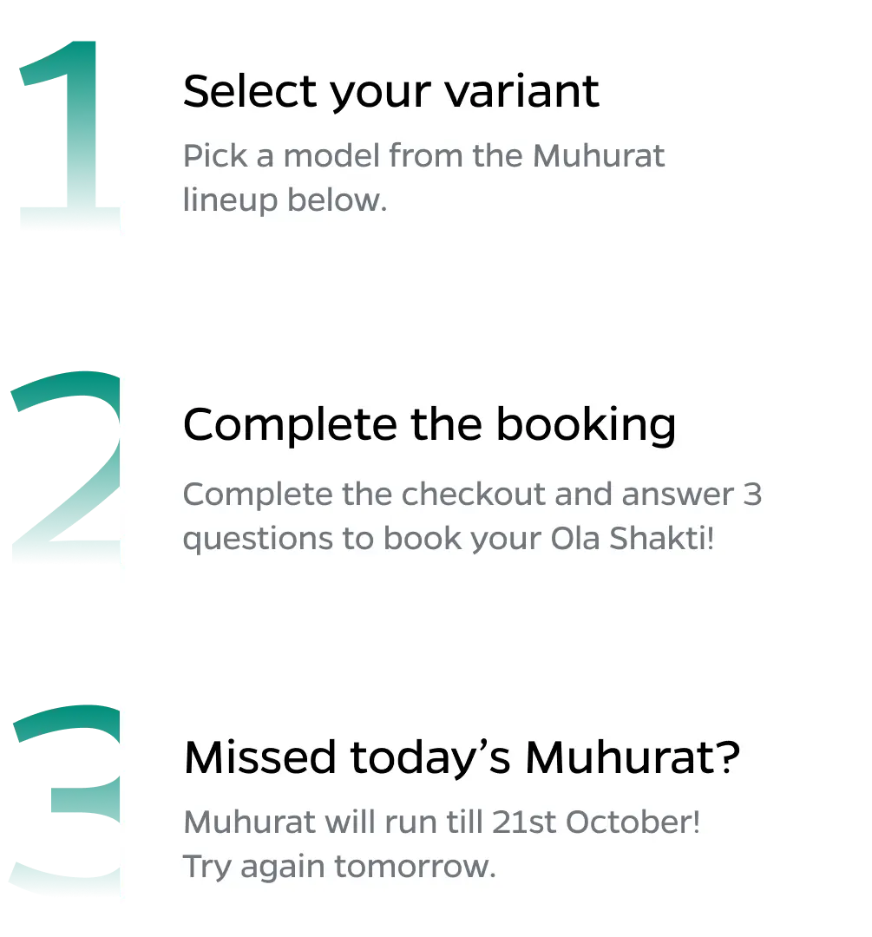872x937 pixels.
Task: Click "Muhurat will run till" text
Action: click(x=333, y=822)
